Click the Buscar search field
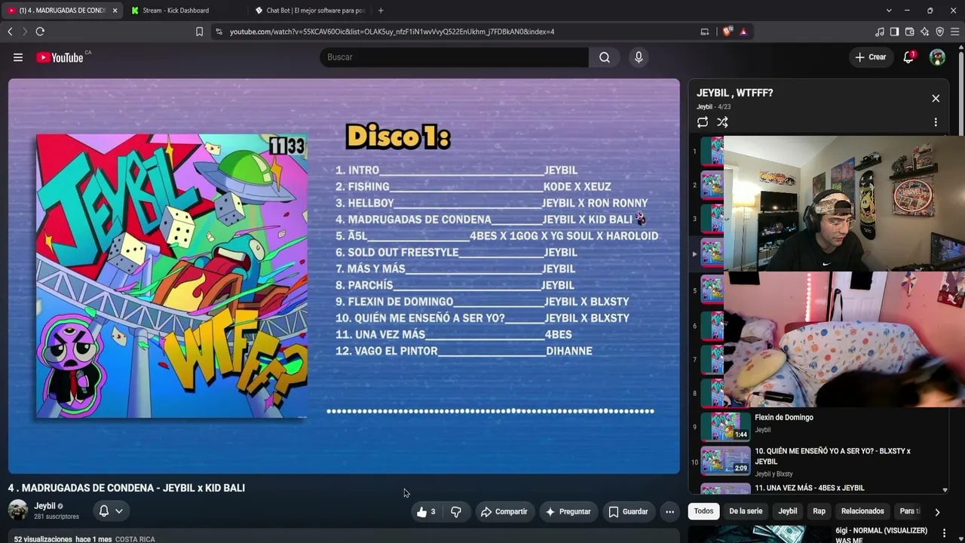The height and width of the screenshot is (543, 965). (454, 57)
